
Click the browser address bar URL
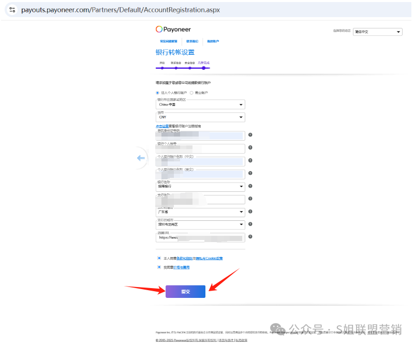(x=121, y=10)
